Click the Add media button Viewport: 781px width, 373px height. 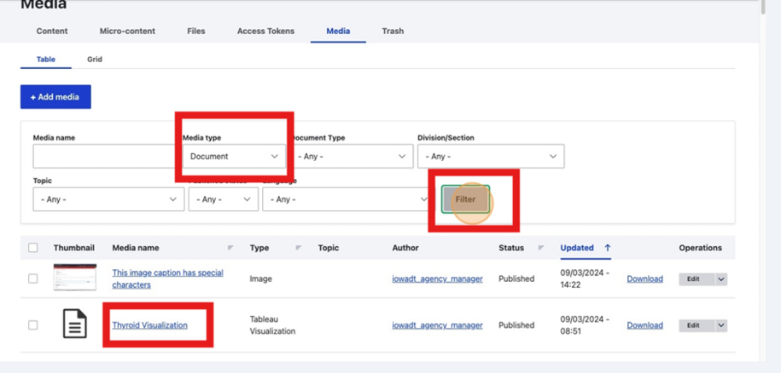point(55,97)
